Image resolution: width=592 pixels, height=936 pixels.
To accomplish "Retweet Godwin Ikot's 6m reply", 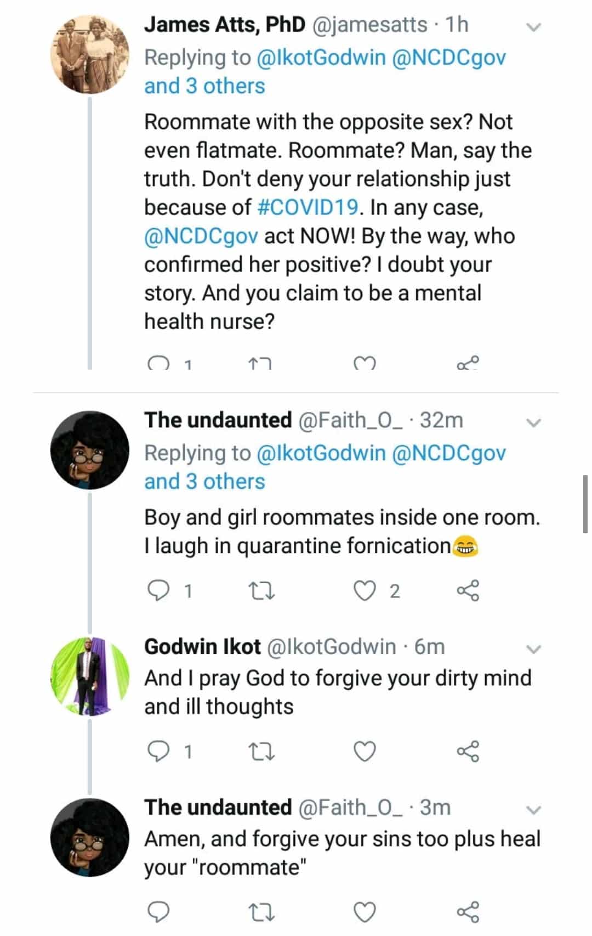I will pos(261,751).
